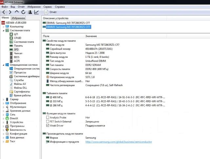Screen dimensions: 210x159
Task: Click the Тест icon in tree
Action: point(7,142)
